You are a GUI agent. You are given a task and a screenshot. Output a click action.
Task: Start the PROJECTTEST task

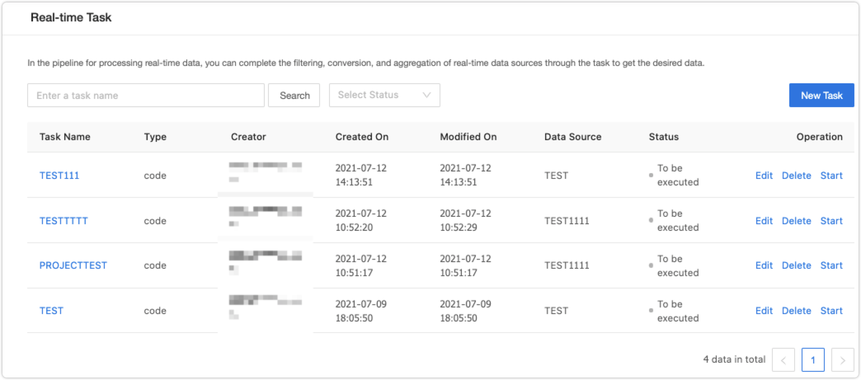[832, 265]
